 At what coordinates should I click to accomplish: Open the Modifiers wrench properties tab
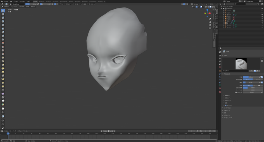[x=220, y=74]
